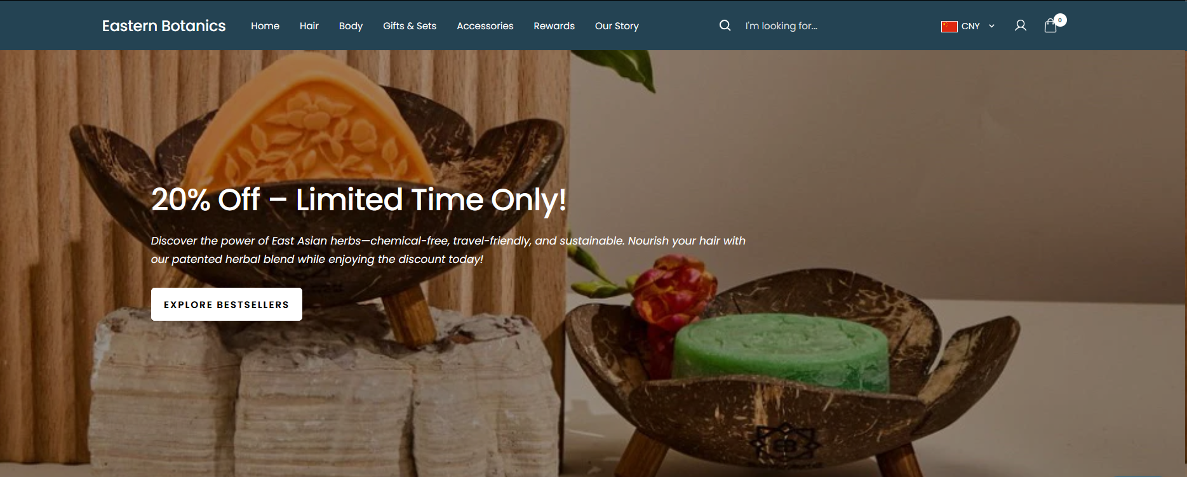Navigate to the Rewards page
1187x477 pixels.
click(554, 26)
